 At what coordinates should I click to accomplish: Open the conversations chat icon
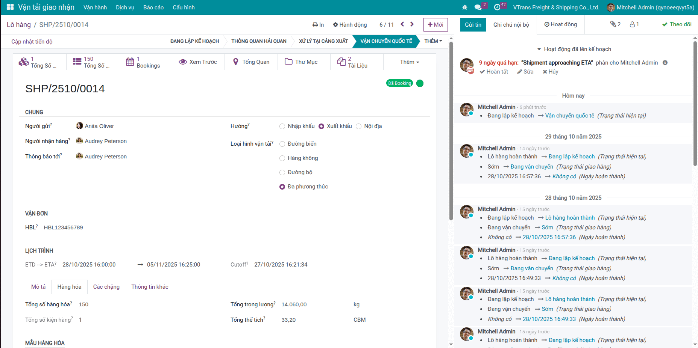[478, 8]
